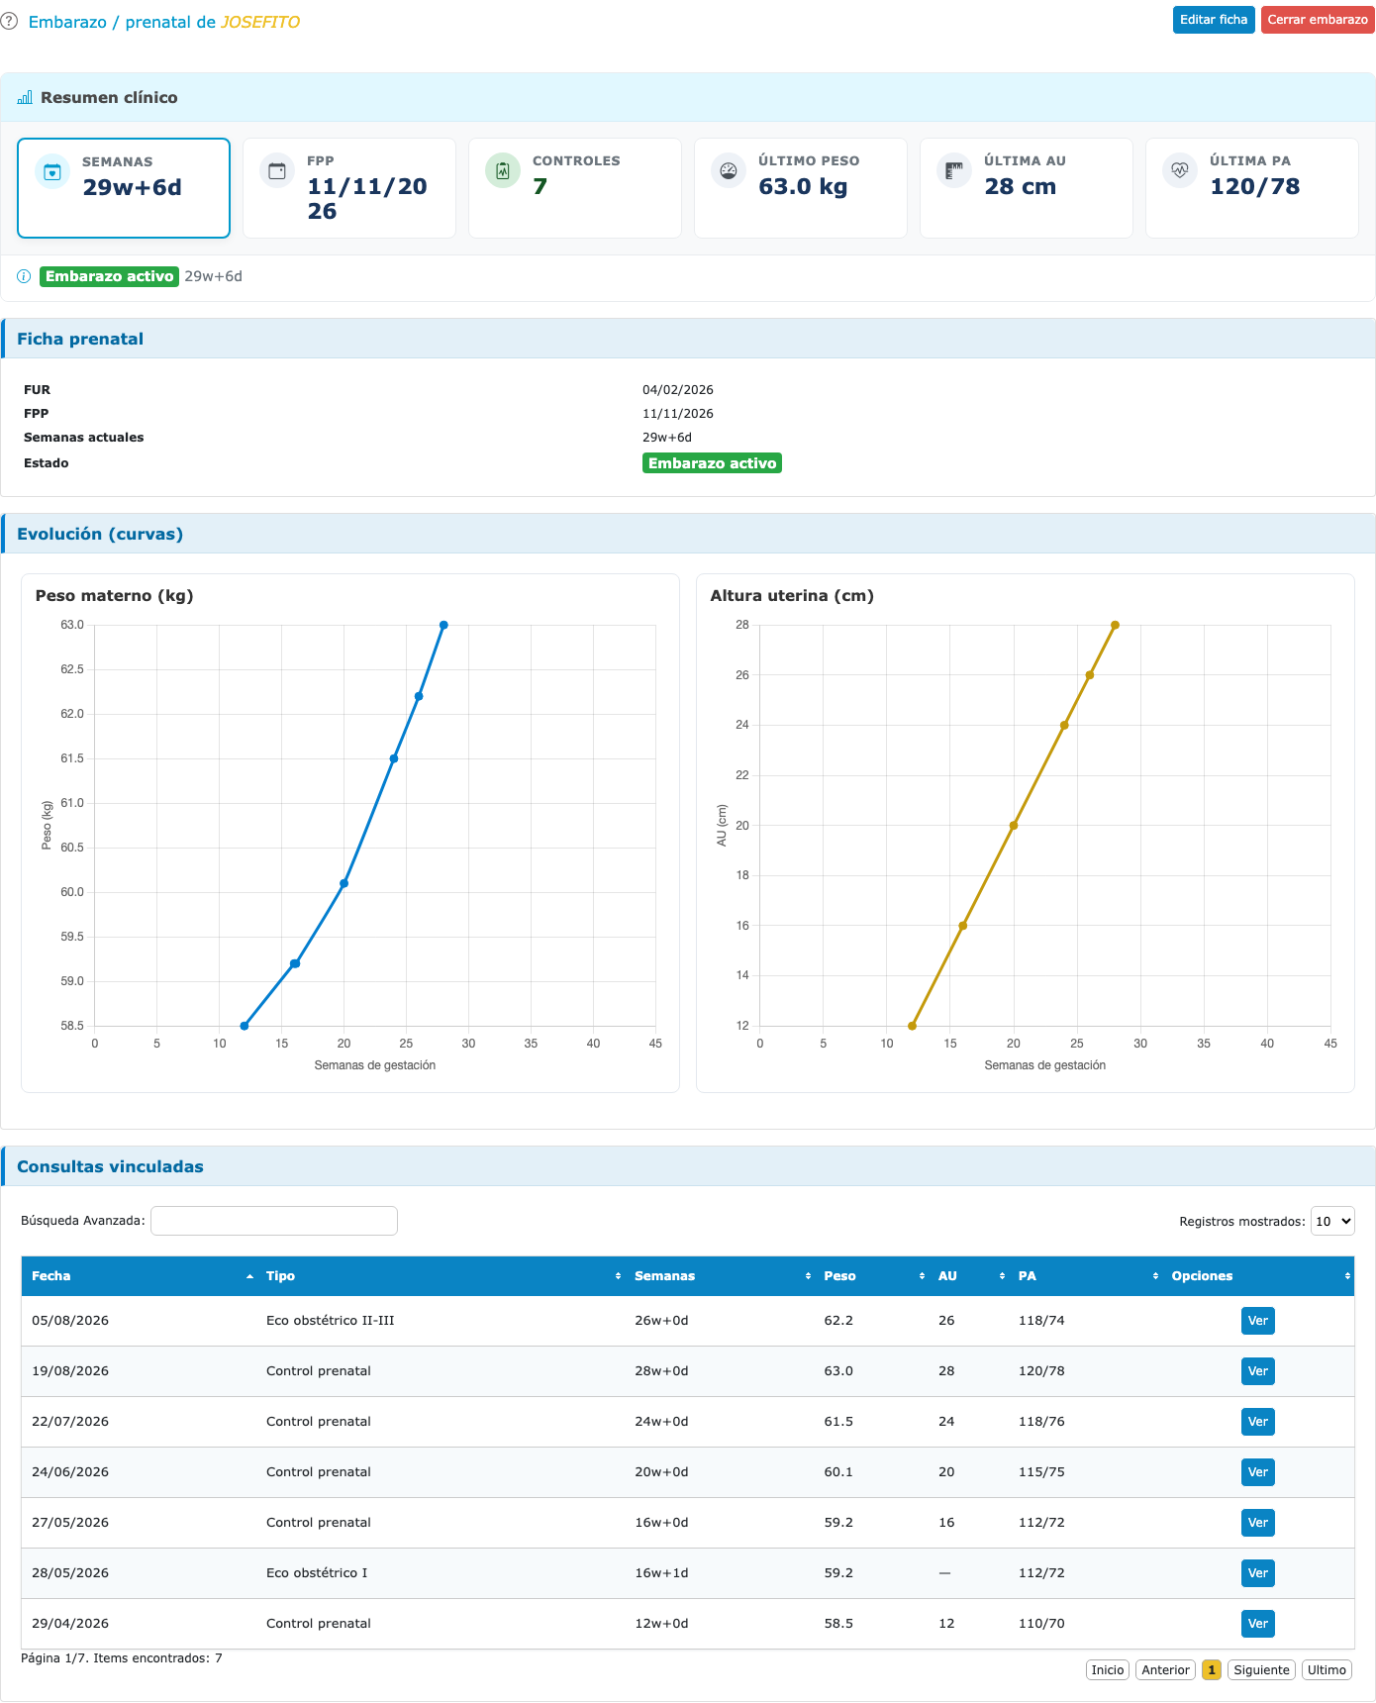
Task: Sort the table by Fecha column
Action: [138, 1276]
